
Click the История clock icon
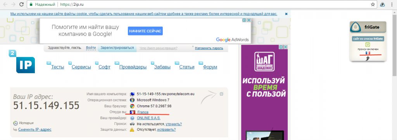click(x=16, y=123)
